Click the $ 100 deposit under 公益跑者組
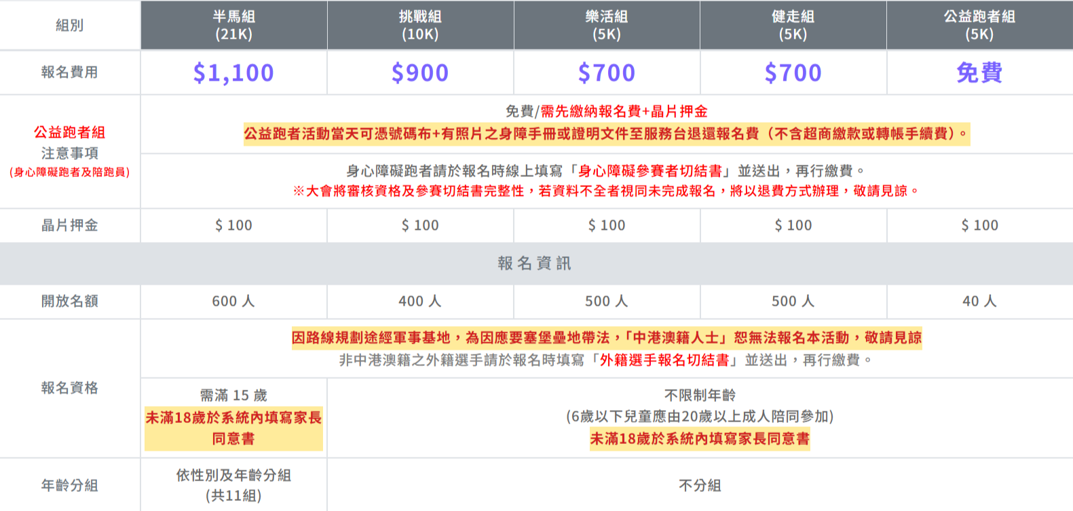 (x=979, y=225)
